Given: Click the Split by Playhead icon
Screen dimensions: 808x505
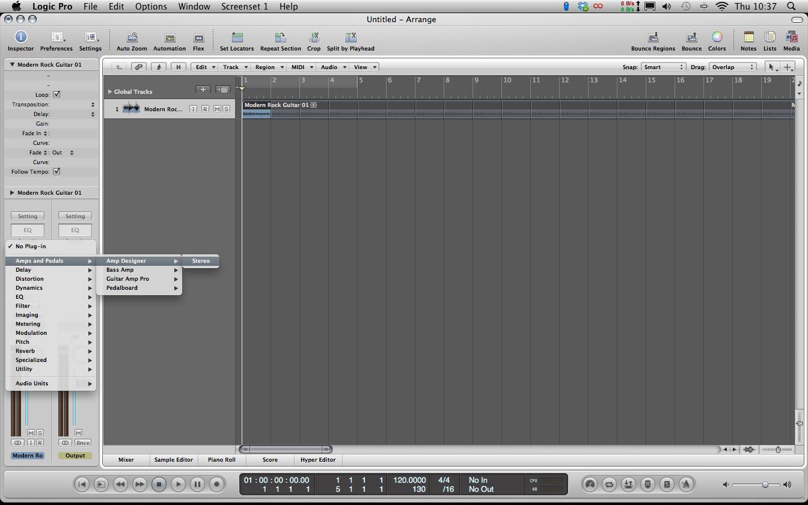Looking at the screenshot, I should click(x=350, y=38).
